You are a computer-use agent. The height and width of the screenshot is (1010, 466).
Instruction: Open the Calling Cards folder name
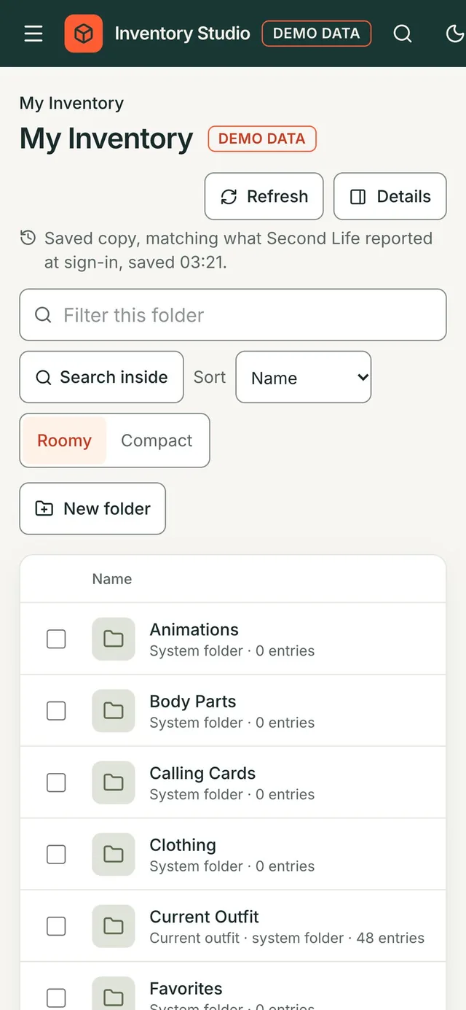pyautogui.click(x=202, y=773)
